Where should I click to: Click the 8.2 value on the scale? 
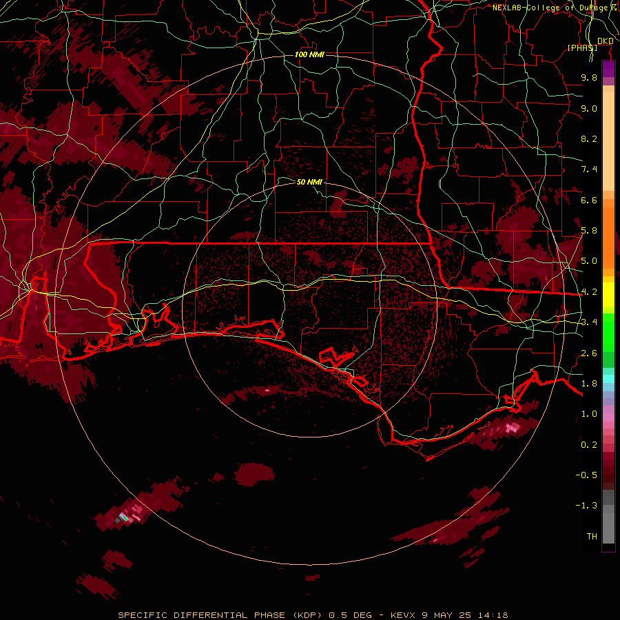pos(589,138)
